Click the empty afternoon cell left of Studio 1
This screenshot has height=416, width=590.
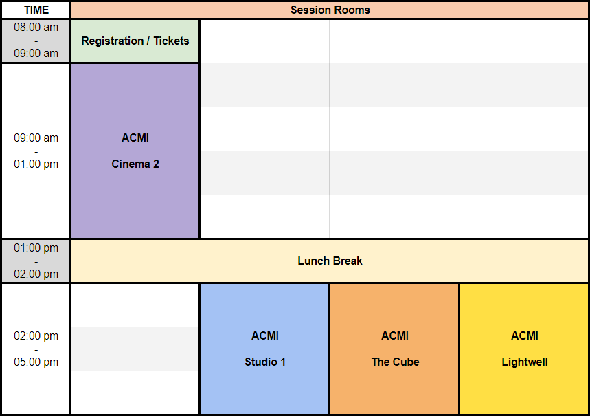point(135,349)
